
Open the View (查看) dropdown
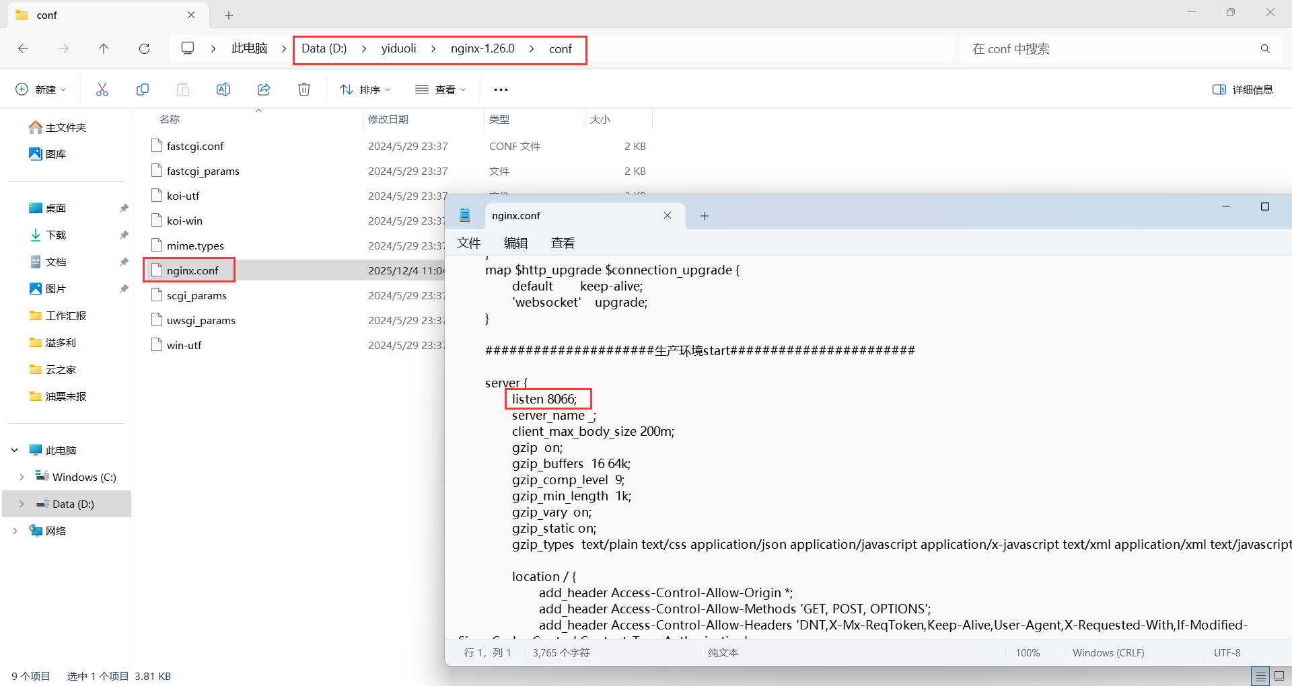point(441,89)
